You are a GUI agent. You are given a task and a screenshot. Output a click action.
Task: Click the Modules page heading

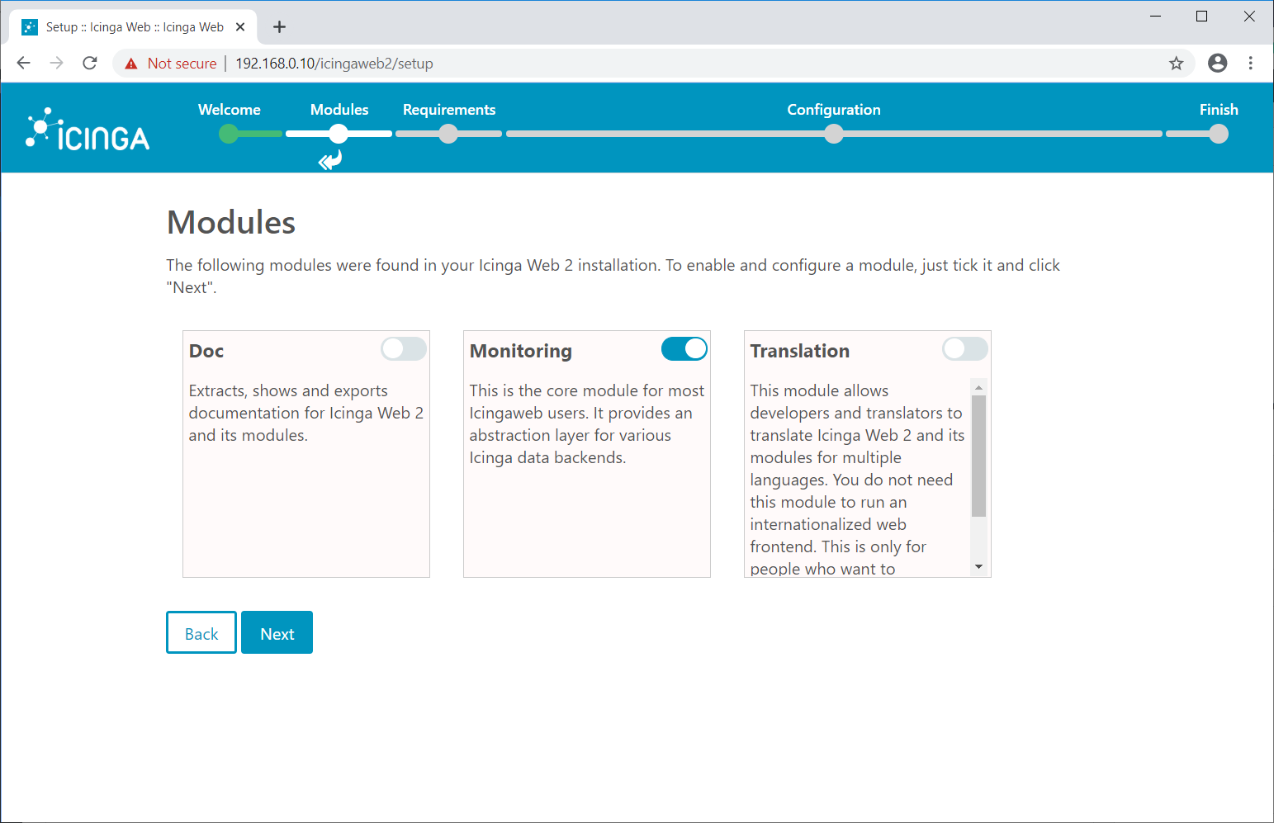pos(231,222)
